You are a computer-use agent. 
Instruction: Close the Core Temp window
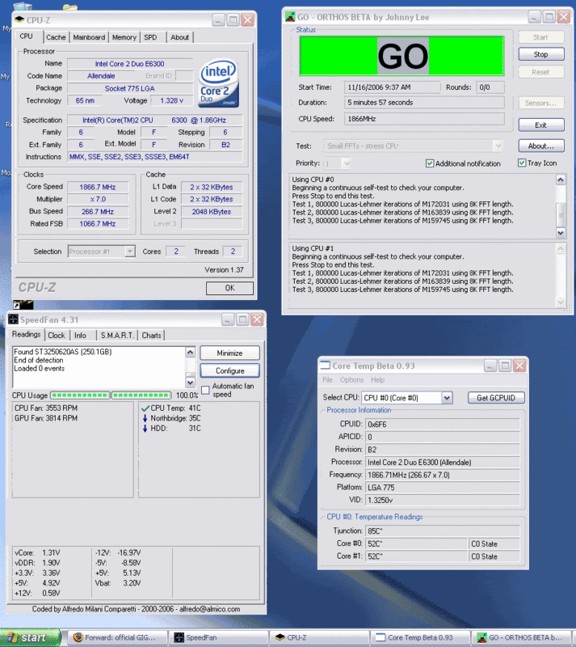coord(519,366)
